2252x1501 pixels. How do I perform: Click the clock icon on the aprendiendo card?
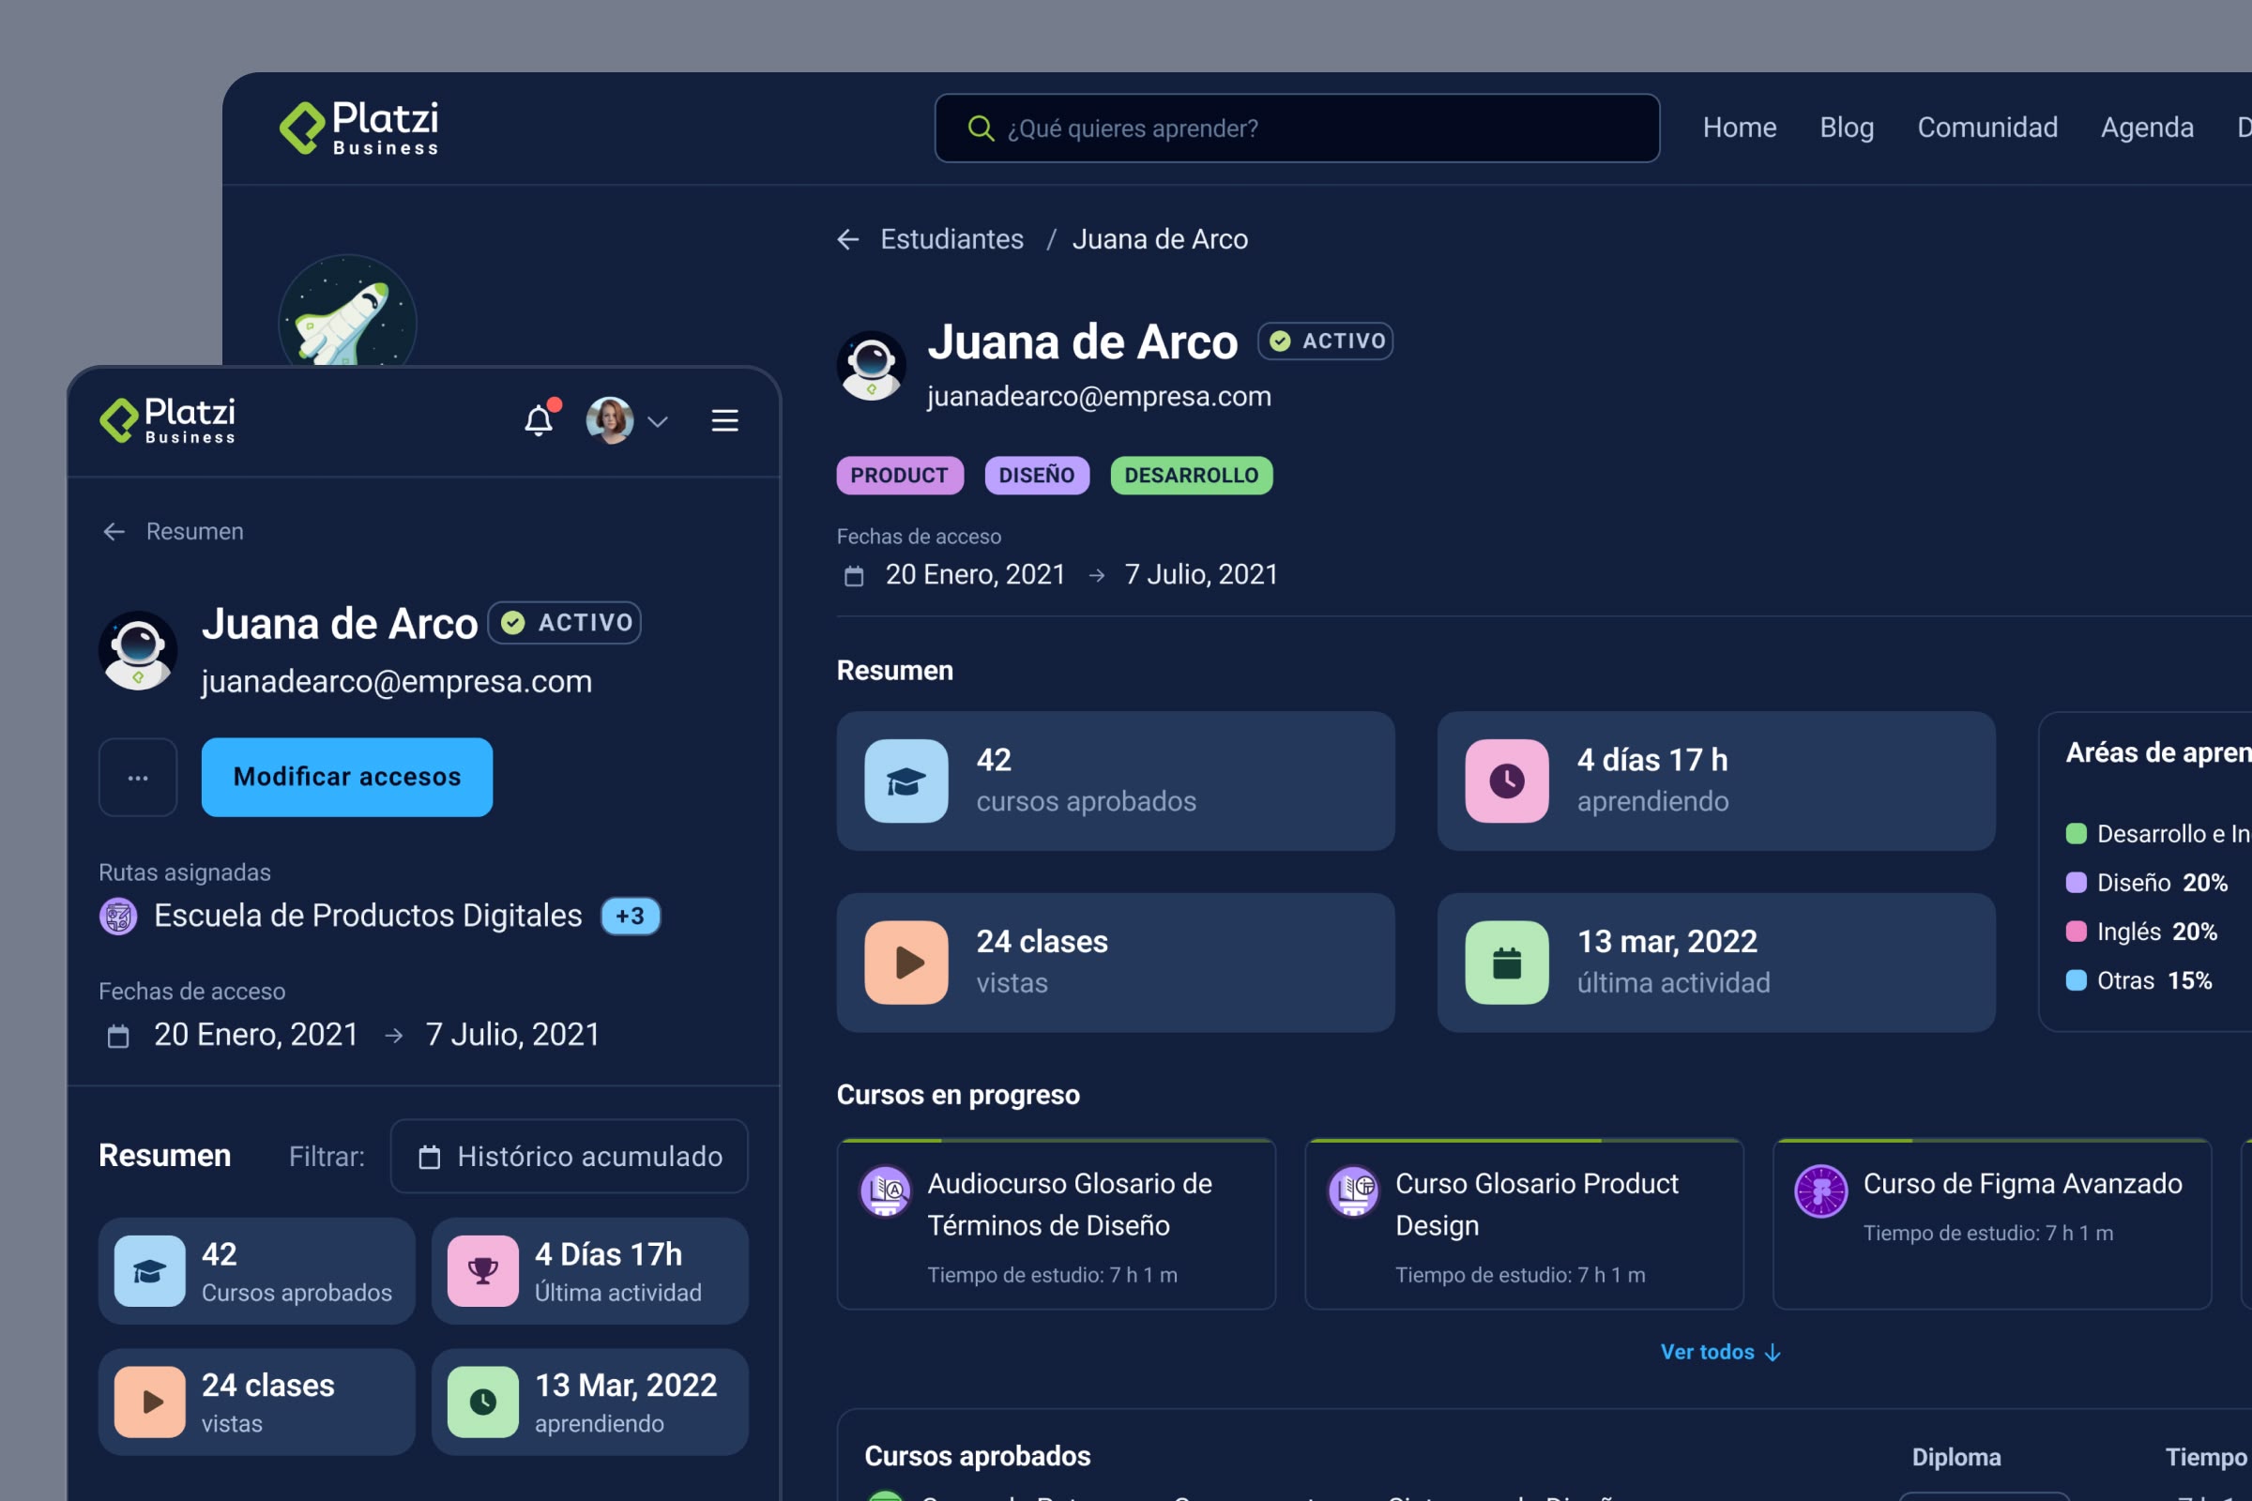(1505, 781)
